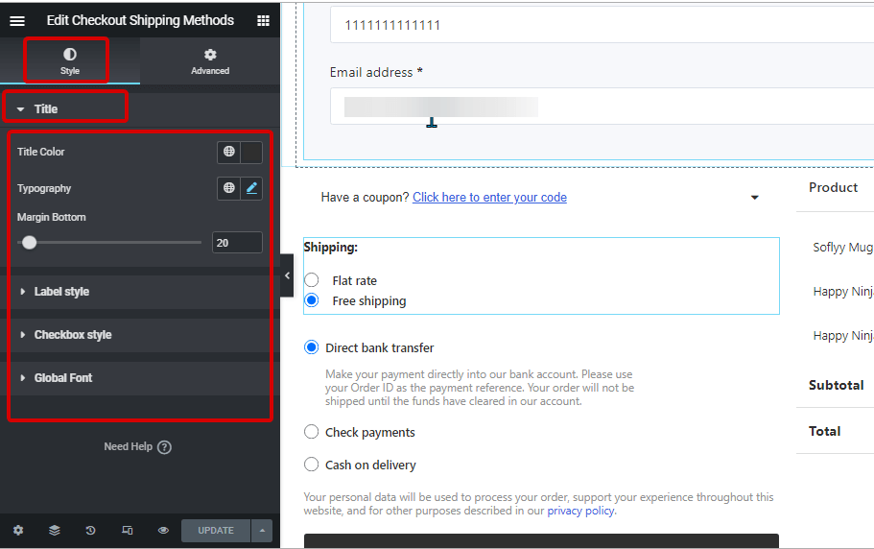Edit Typography with the pencil icon
This screenshot has height=549, width=874.
(251, 188)
